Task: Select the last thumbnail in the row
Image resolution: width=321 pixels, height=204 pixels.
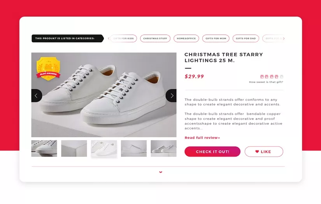Action: 163,148
